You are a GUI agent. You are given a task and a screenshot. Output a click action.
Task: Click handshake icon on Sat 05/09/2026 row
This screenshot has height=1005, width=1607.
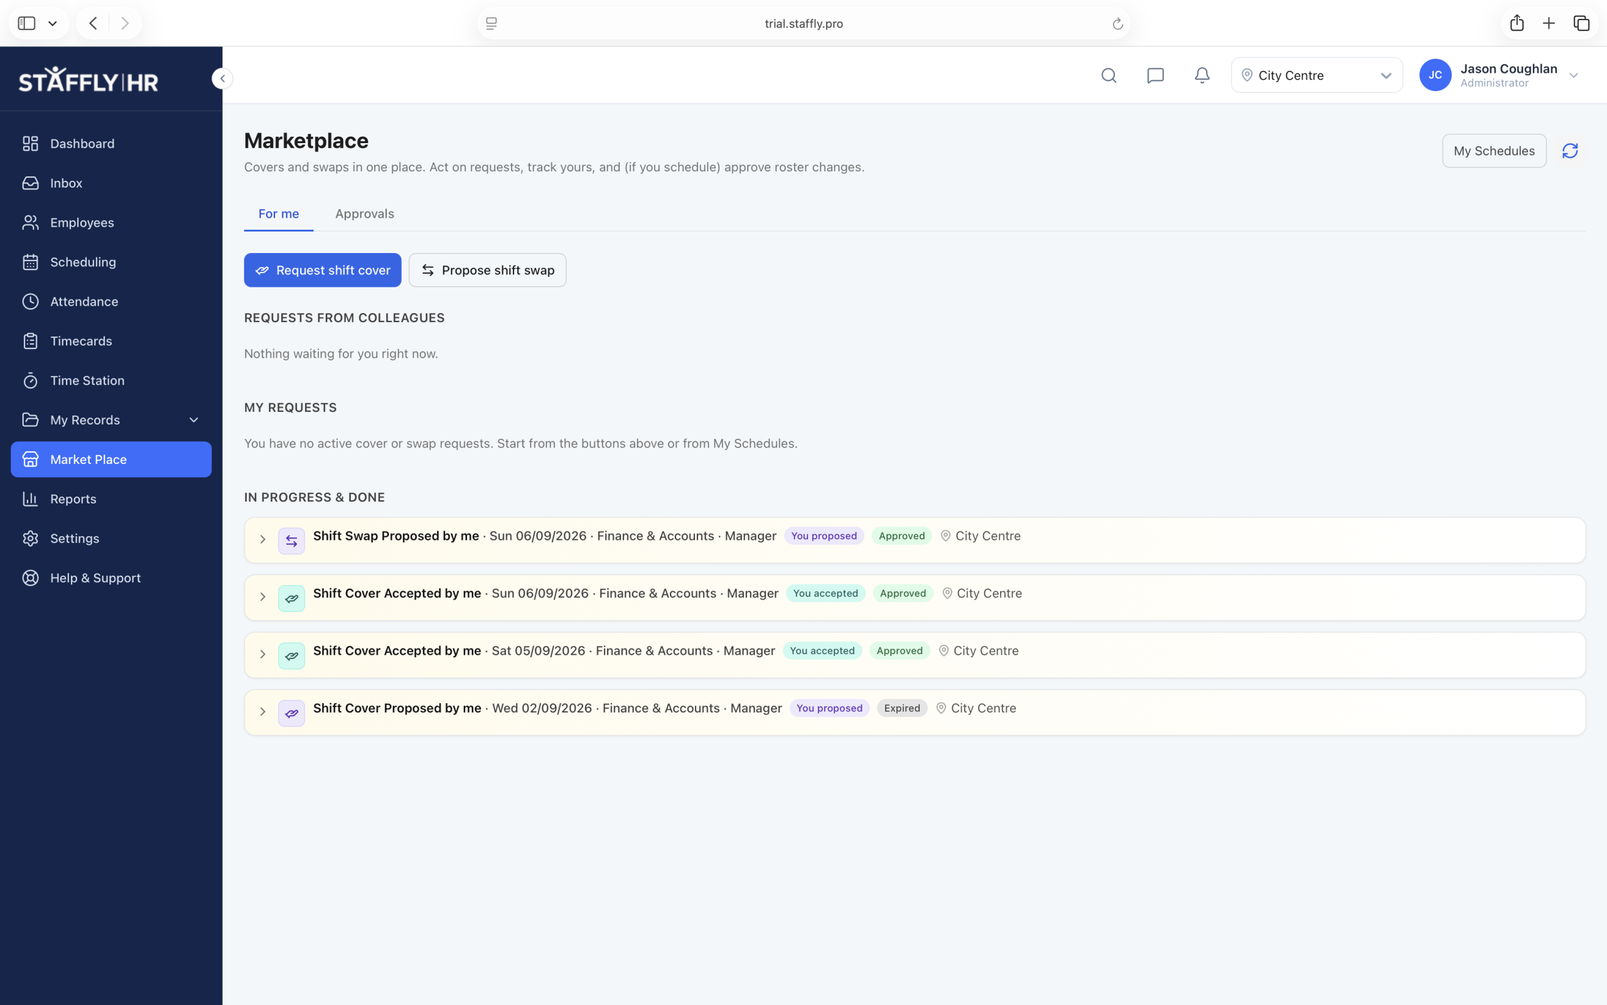291,656
